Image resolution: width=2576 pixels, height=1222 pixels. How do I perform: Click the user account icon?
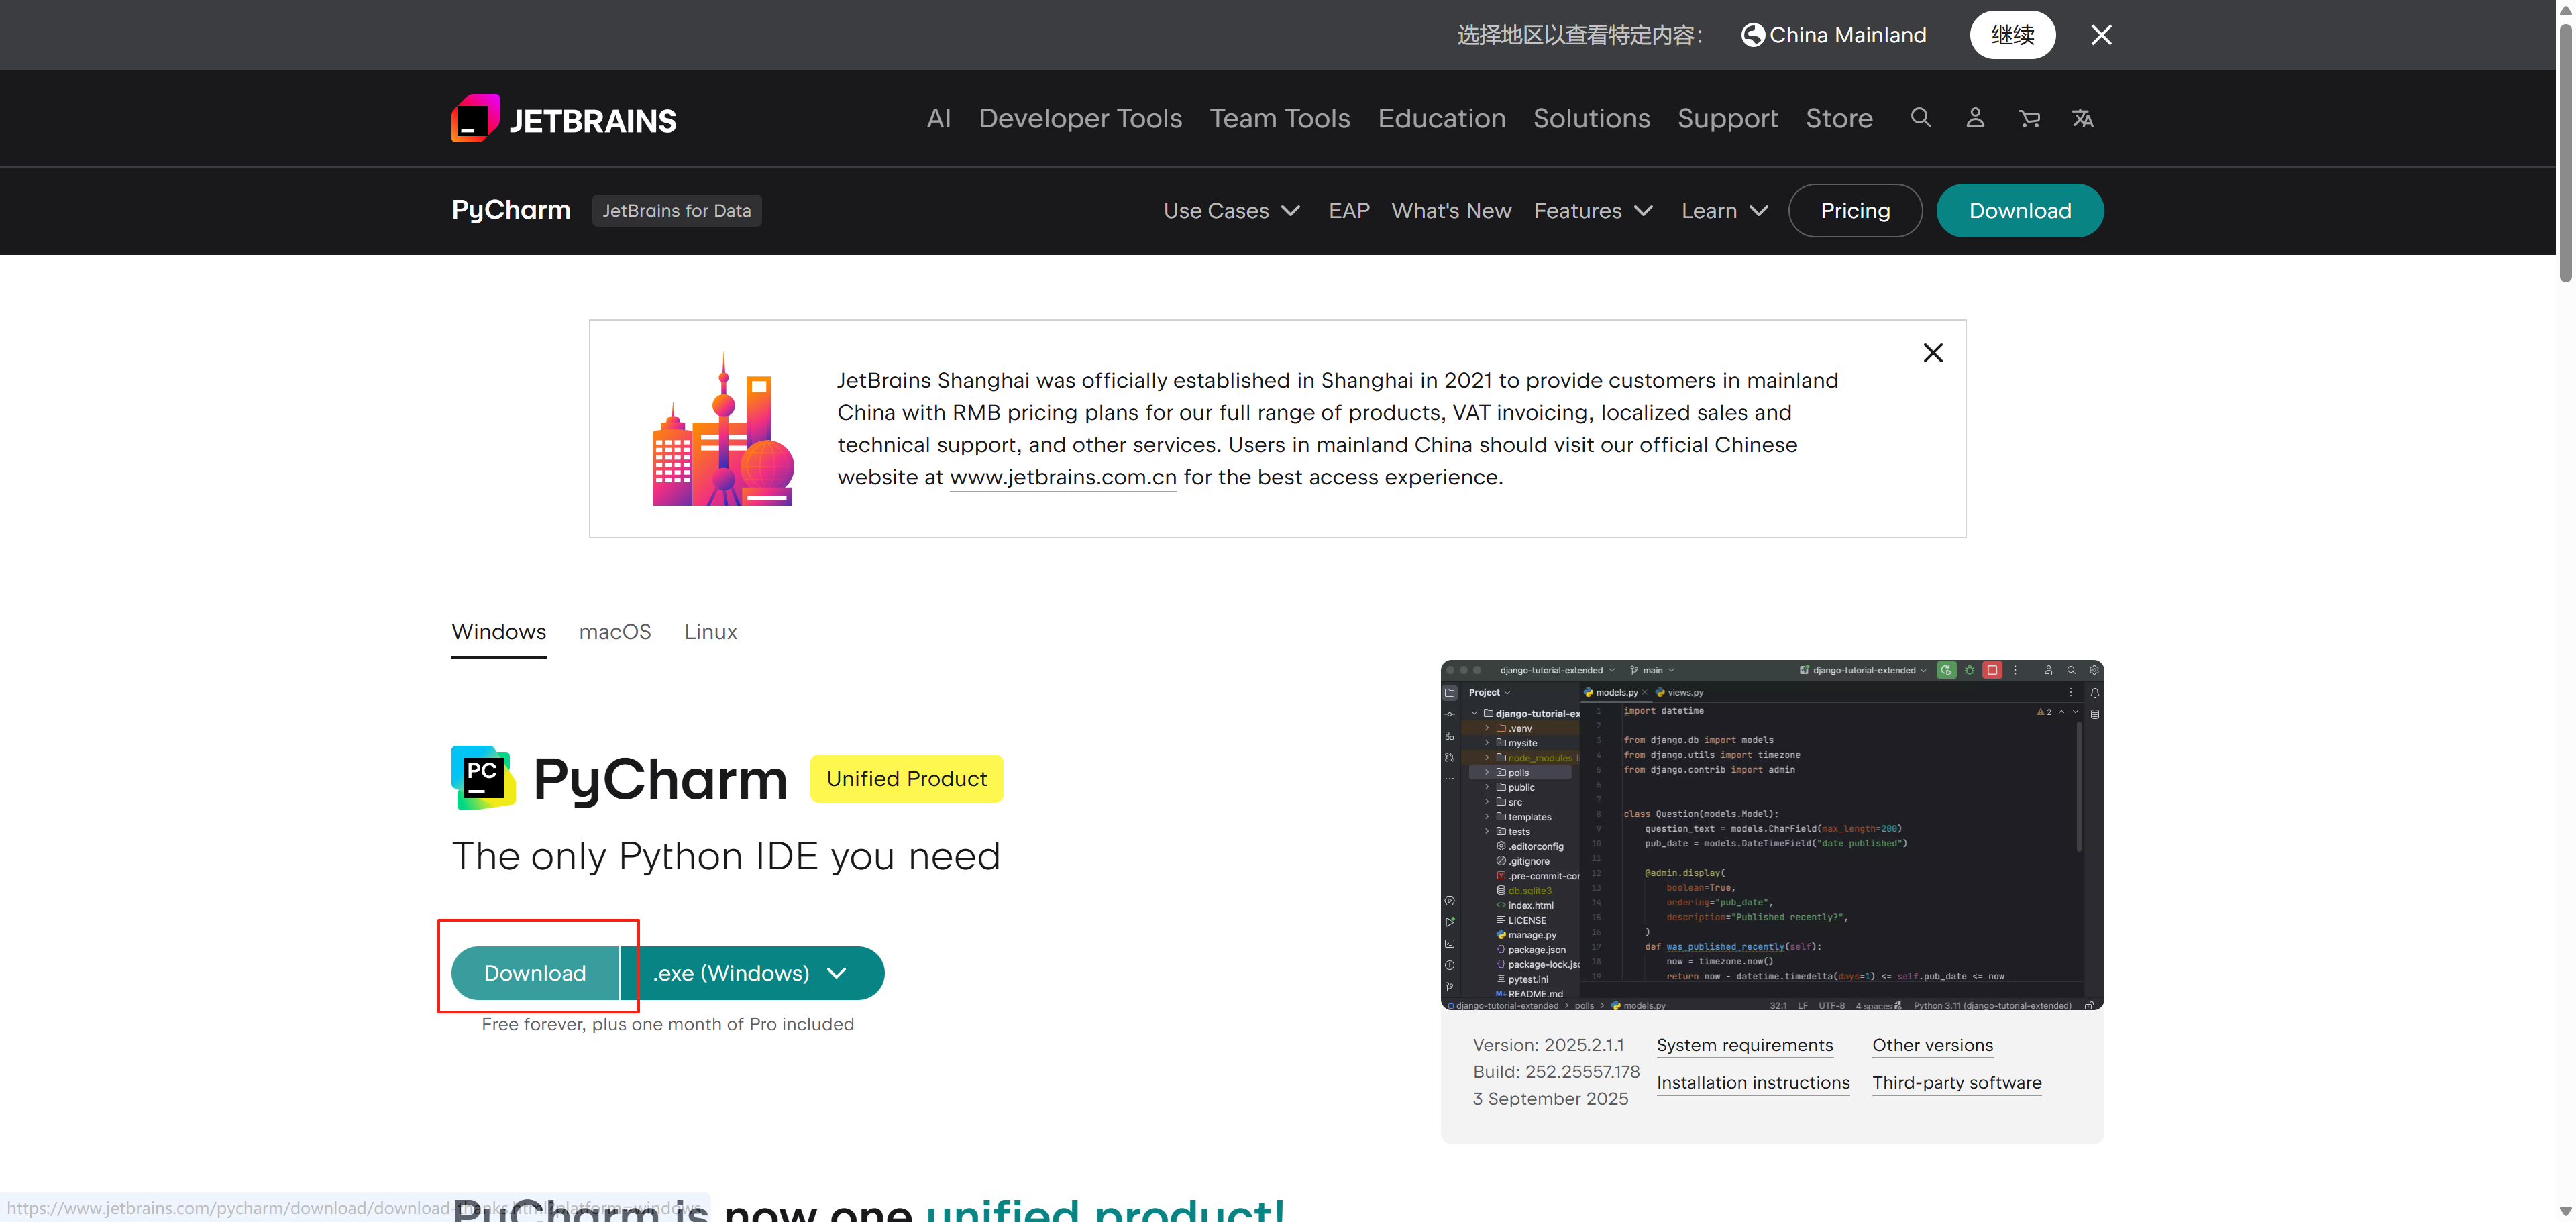[1974, 118]
